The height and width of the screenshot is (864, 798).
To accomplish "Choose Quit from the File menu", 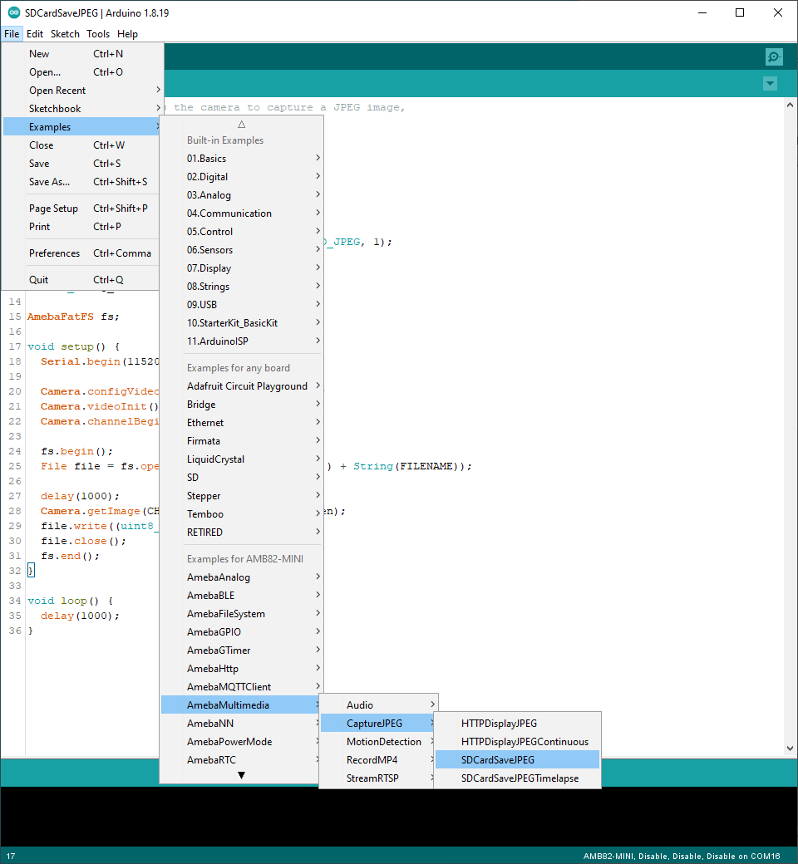I will point(81,279).
